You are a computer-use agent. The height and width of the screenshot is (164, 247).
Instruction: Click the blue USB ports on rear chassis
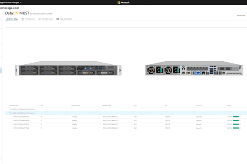[x=212, y=71]
